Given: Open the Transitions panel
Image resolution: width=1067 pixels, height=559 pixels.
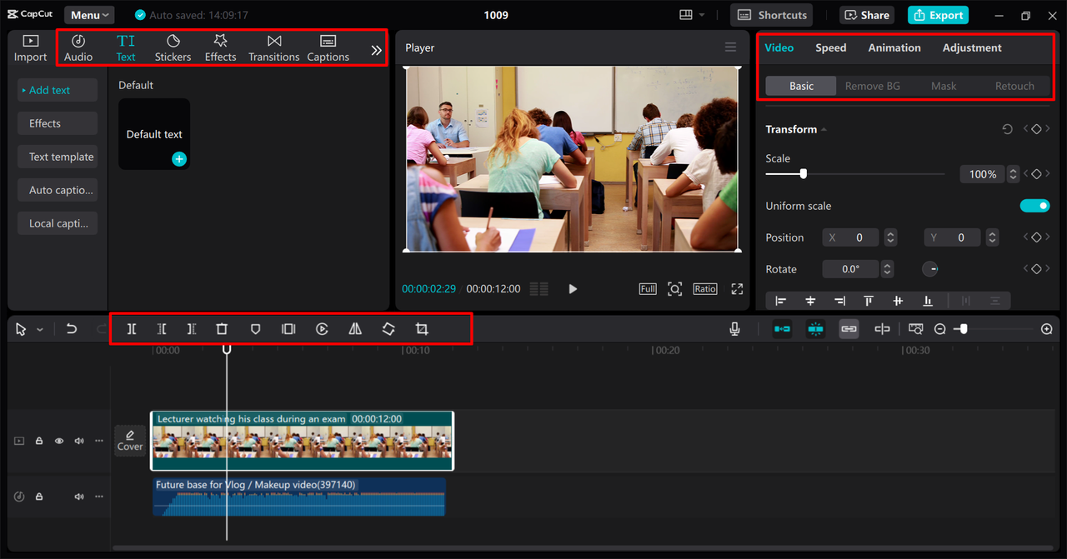Looking at the screenshot, I should [273, 48].
